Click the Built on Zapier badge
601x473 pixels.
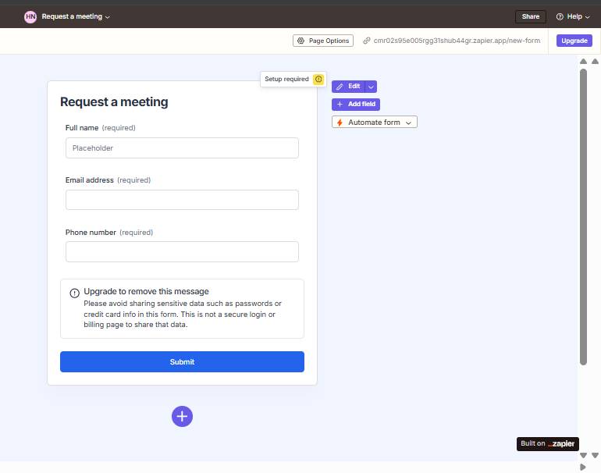click(547, 444)
